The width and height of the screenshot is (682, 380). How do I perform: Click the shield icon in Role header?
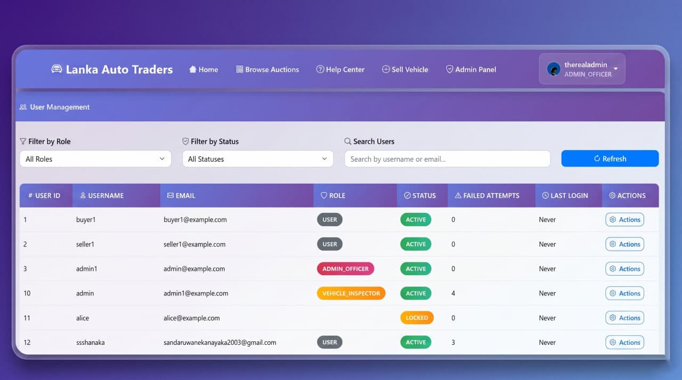pyautogui.click(x=323, y=196)
